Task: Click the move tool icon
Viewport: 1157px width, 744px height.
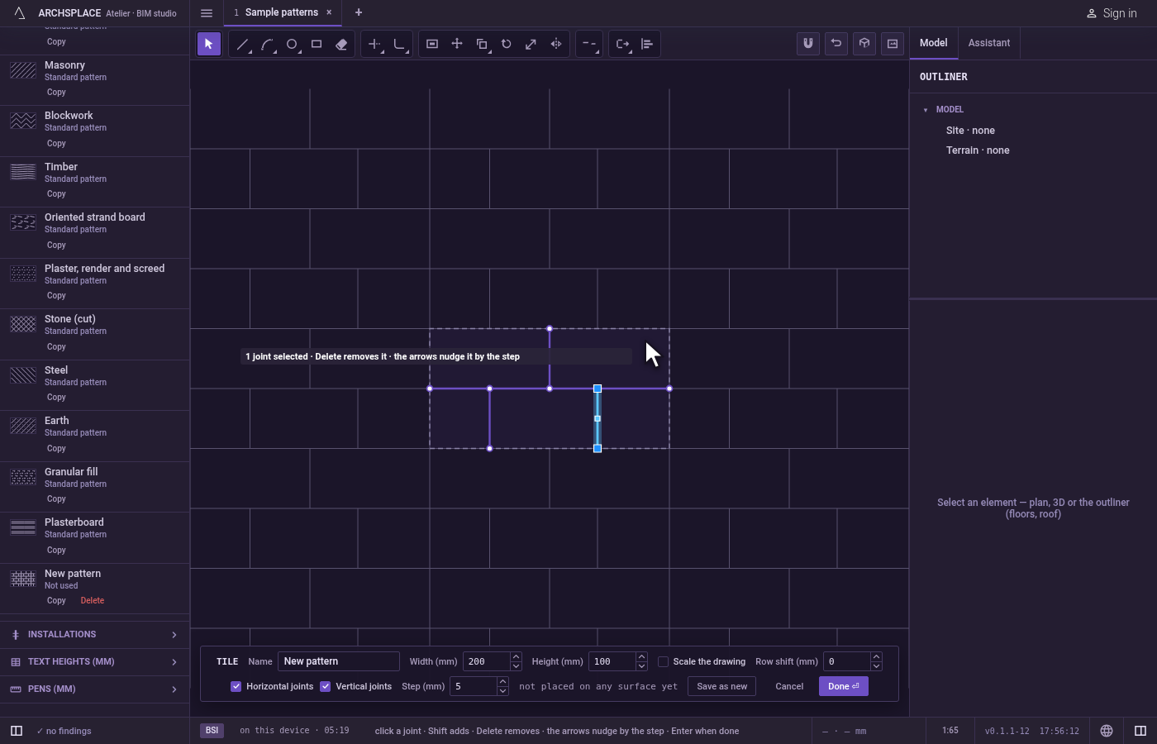Action: coord(457,45)
